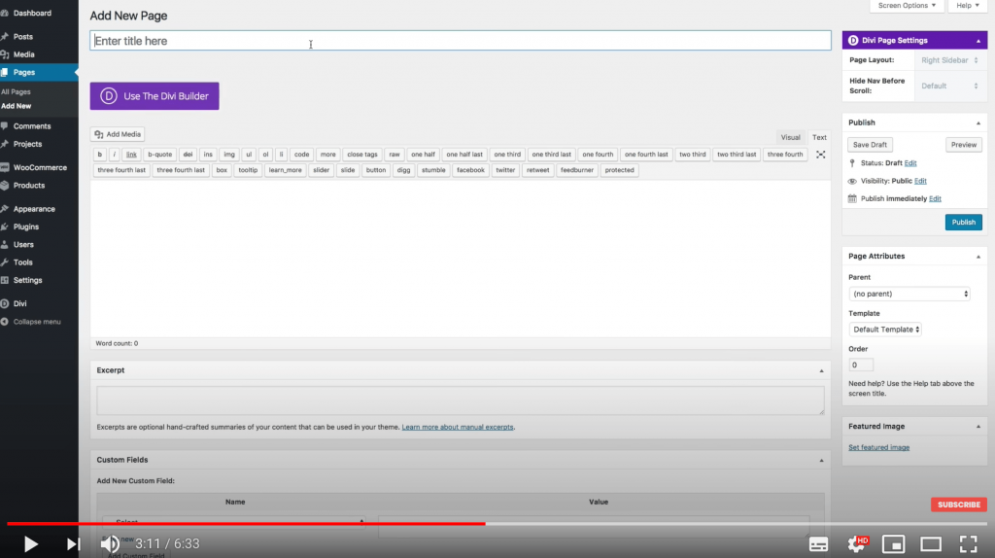Screen dimensions: 995x558
Task: Edit the Visibility setting link
Action: (920, 181)
